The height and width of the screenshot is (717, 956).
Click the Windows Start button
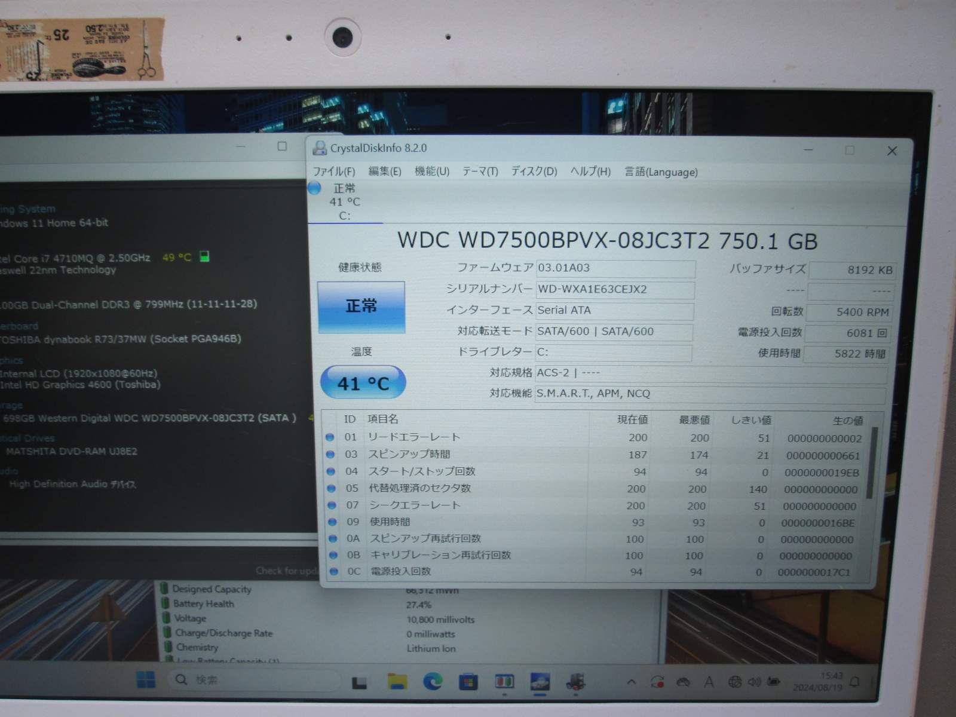pos(146,680)
